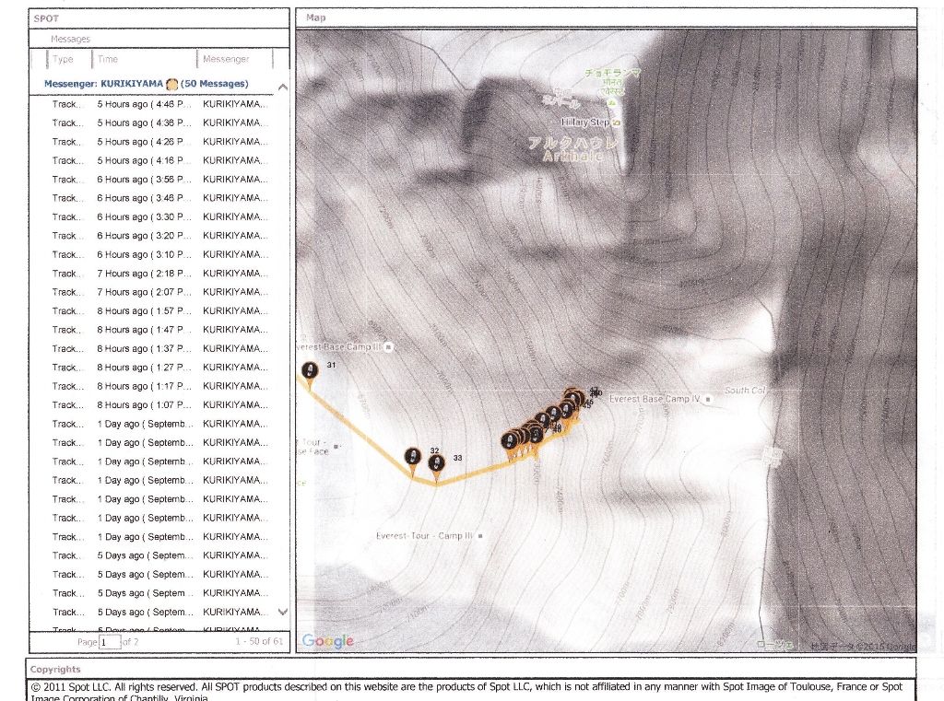
Task: Click the scroll down arrow in messages list
Action: (282, 612)
